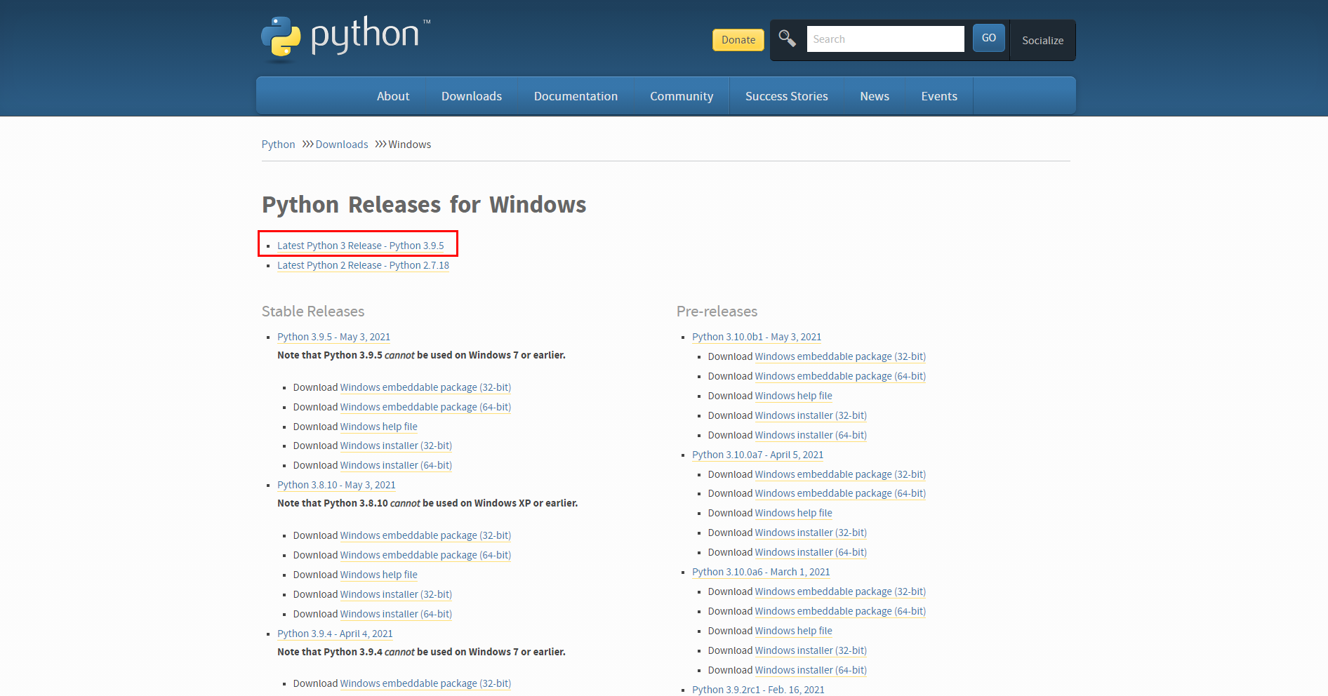
Task: Click the magnifying glass search icon
Action: point(787,39)
